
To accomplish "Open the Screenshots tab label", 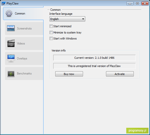I will (24, 28).
